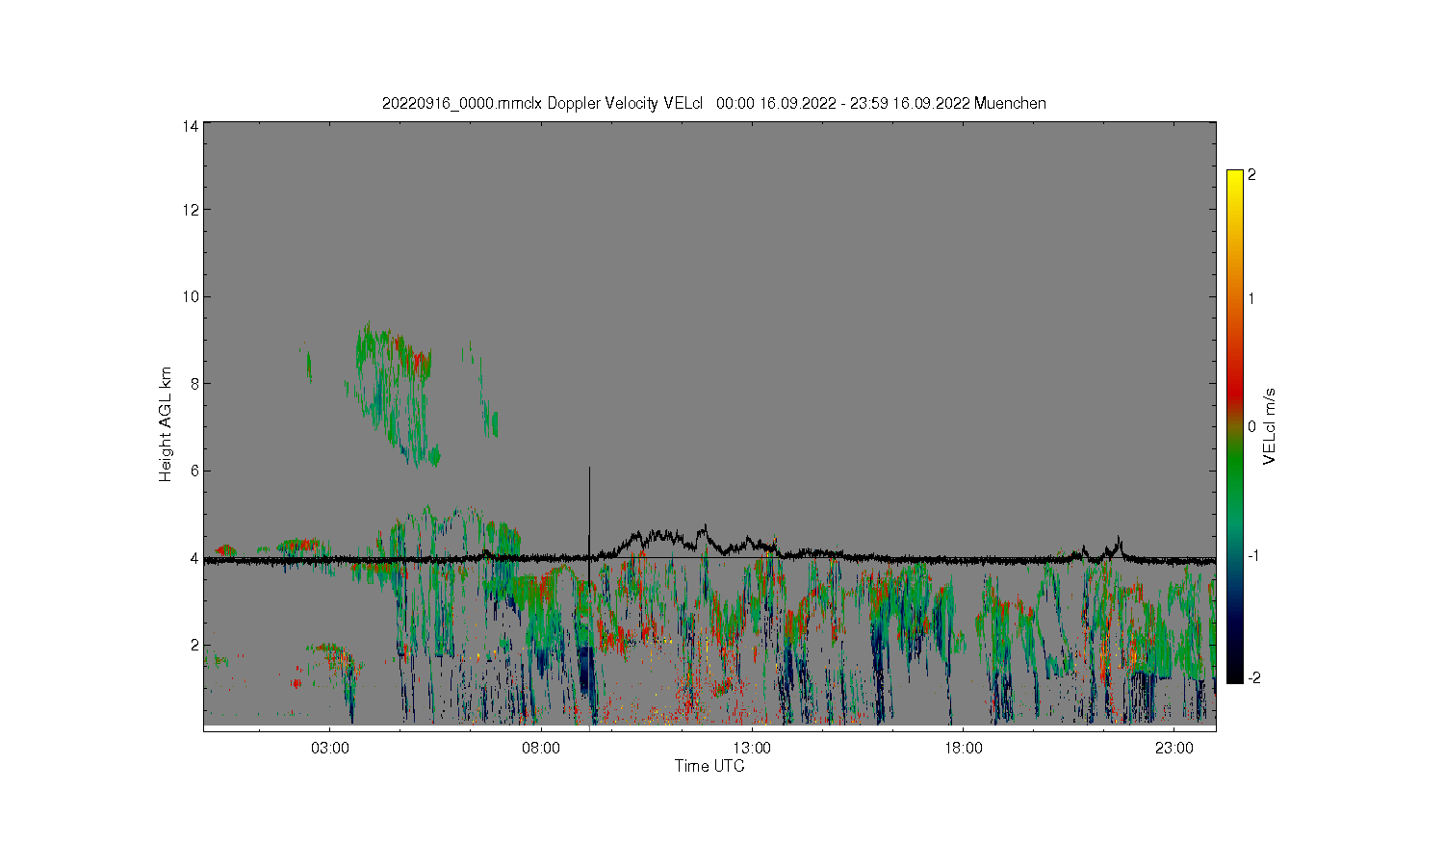Click the height tick label 6
Viewport: 1444px width, 866px height.
(x=194, y=471)
